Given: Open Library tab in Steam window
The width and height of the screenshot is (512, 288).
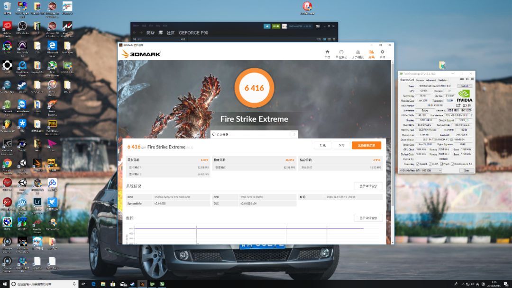Looking at the screenshot, I should click(x=161, y=33).
